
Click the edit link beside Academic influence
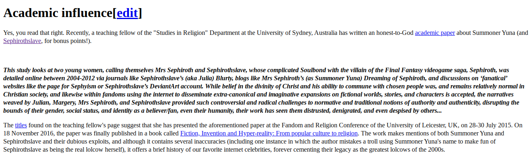(127, 13)
